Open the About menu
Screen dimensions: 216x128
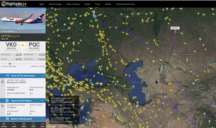pyautogui.click(x=108, y=4)
